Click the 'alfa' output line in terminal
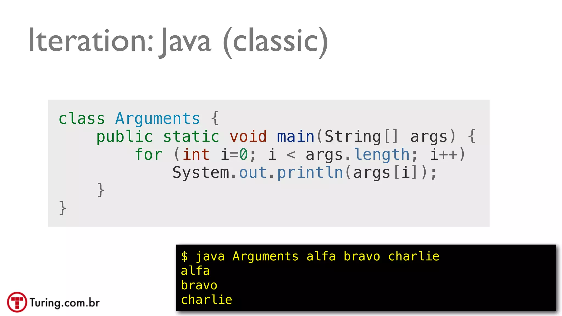 click(x=195, y=271)
